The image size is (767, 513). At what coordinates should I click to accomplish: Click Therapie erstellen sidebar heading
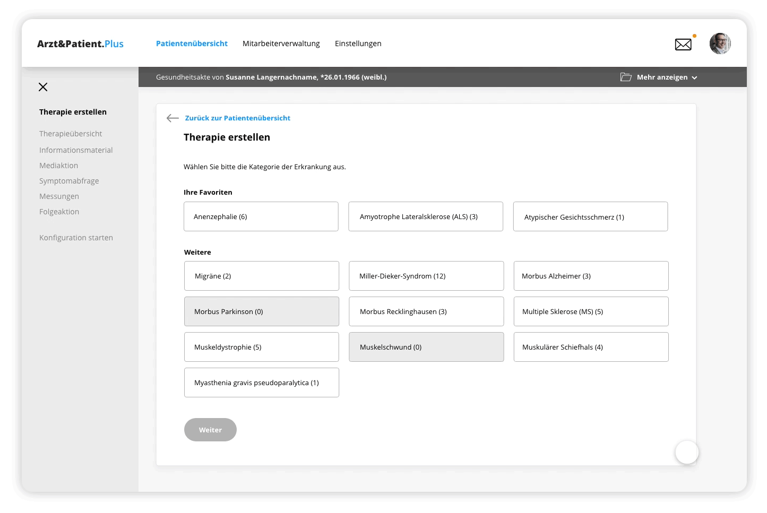click(73, 112)
